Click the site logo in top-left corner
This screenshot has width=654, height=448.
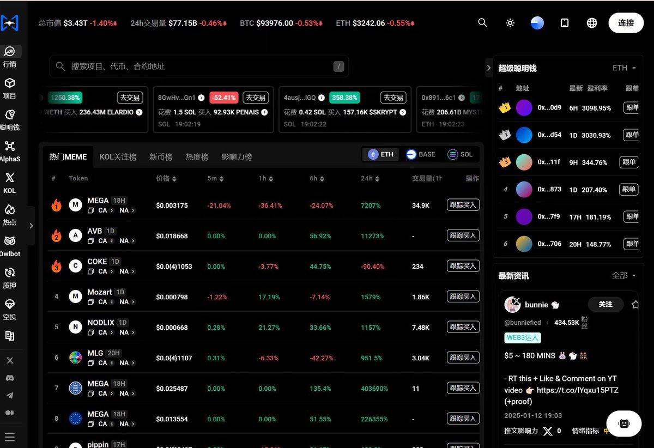point(10,23)
